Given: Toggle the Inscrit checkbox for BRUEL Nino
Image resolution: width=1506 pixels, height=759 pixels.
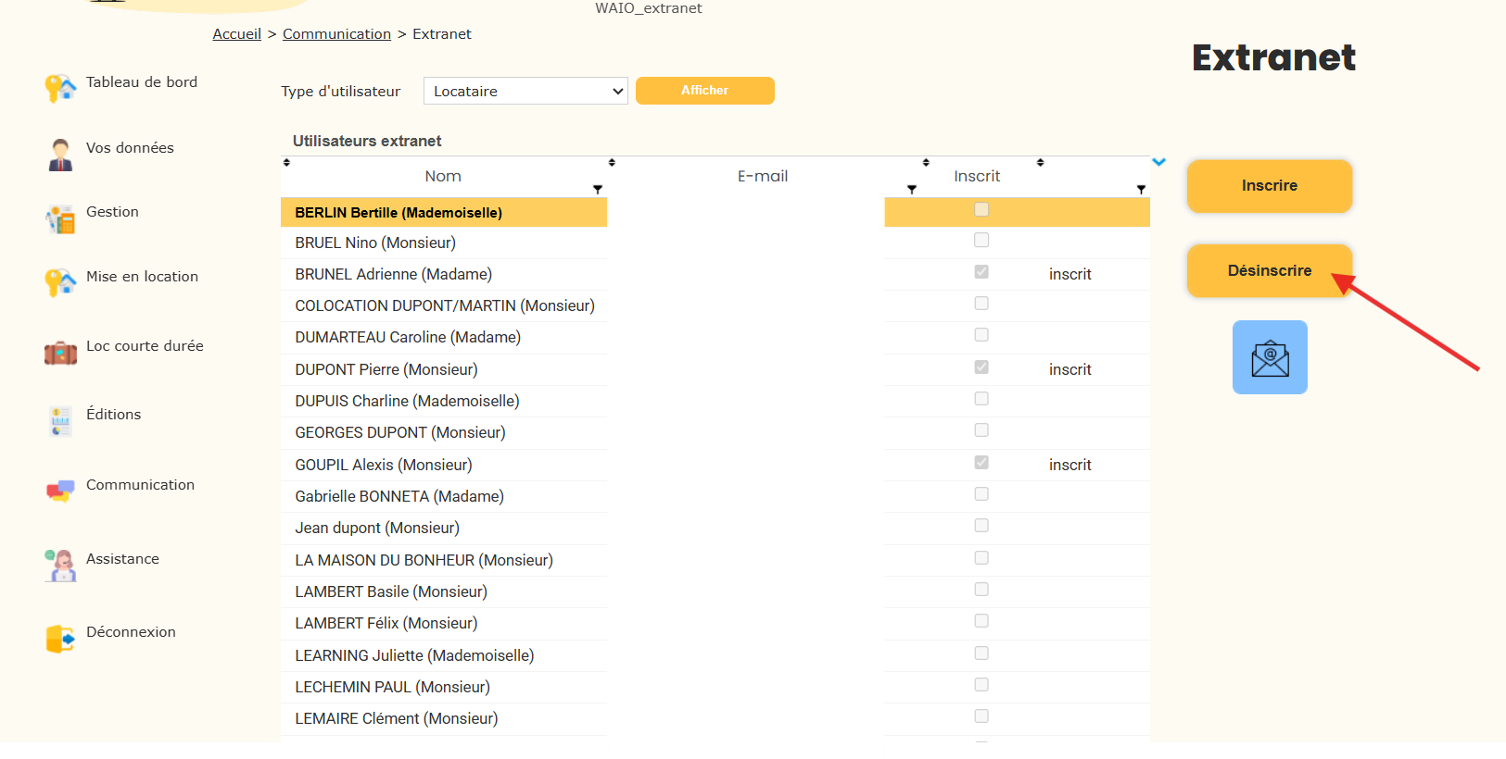Looking at the screenshot, I should [x=981, y=241].
